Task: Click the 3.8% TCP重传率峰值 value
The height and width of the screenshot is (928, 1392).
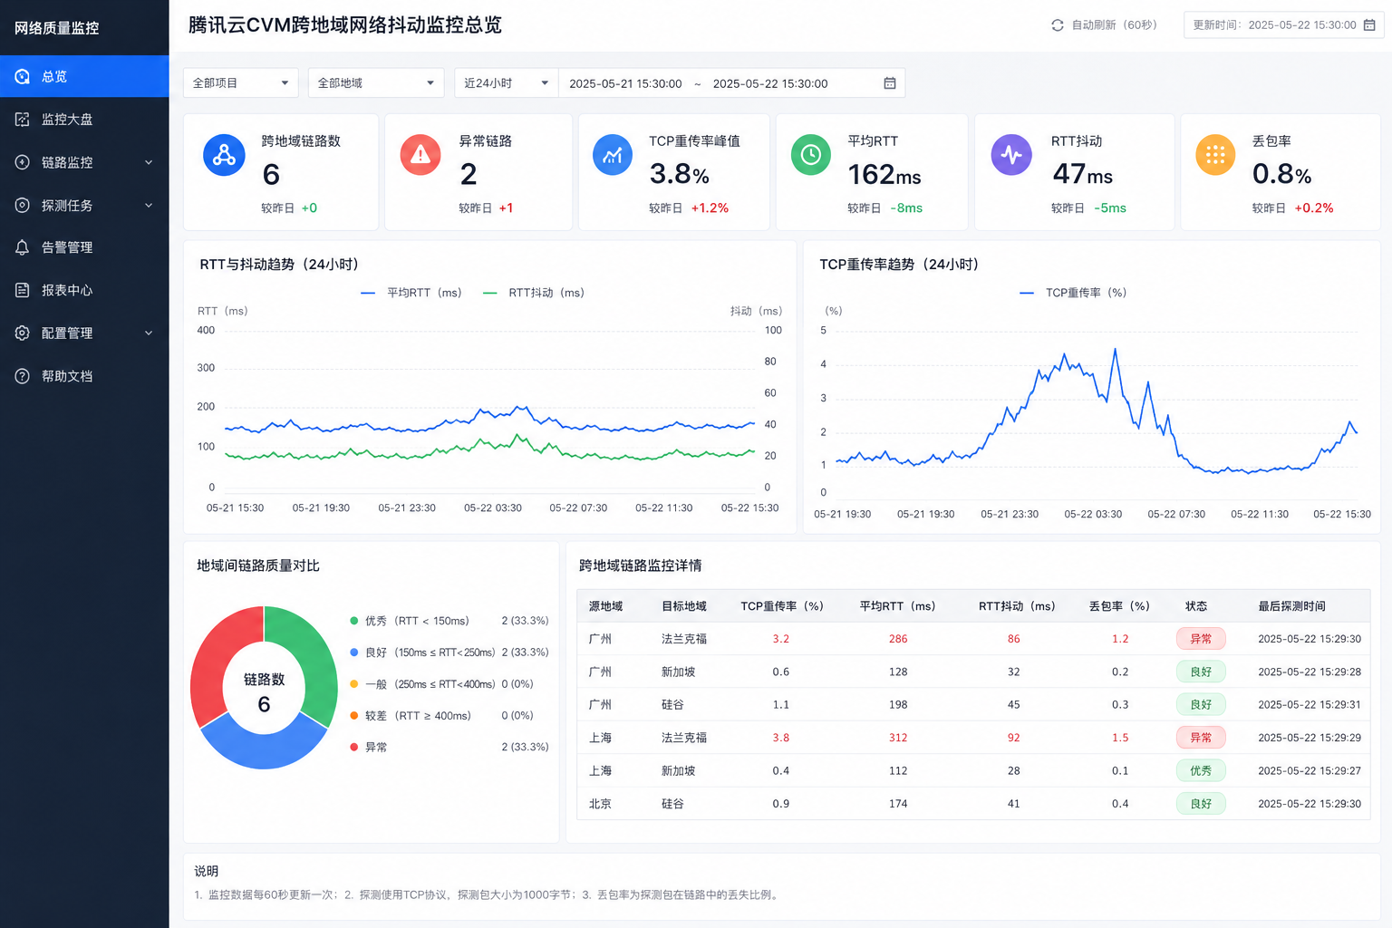Action: pos(680,174)
